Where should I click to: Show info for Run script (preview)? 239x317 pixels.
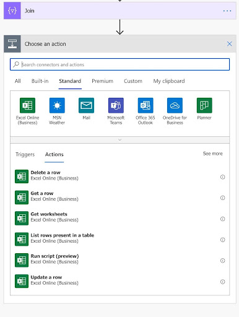[222, 261]
